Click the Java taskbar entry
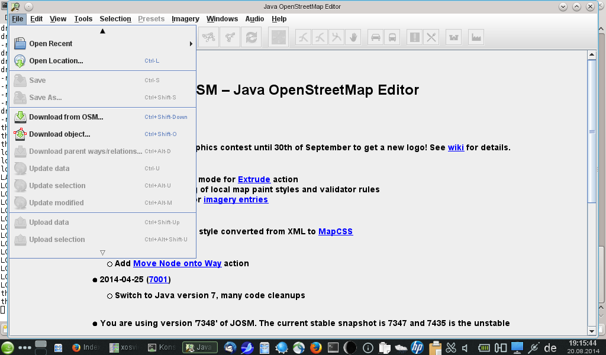This screenshot has height=355, width=606. pyautogui.click(x=200, y=347)
